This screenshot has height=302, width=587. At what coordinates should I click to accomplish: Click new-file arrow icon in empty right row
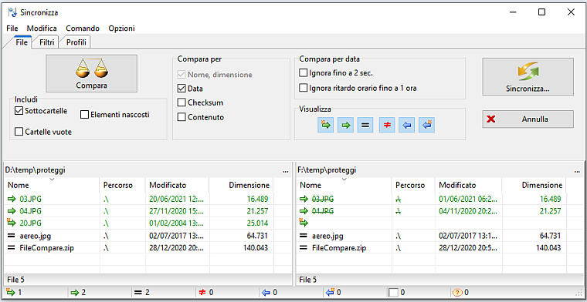tap(304, 223)
